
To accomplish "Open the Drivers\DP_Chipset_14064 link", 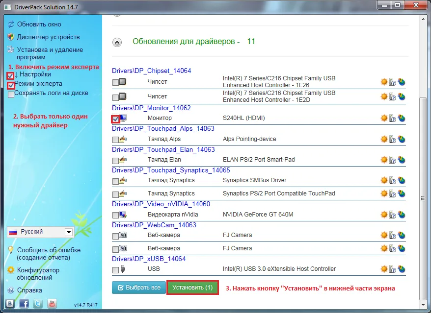I will click(152, 71).
